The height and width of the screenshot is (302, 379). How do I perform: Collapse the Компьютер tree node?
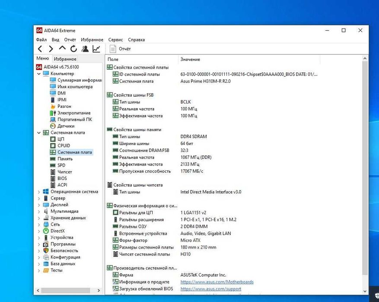click(x=39, y=74)
